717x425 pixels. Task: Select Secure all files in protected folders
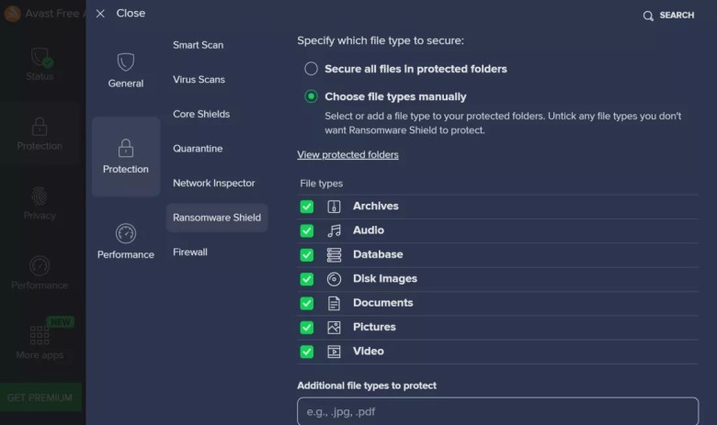tap(311, 69)
